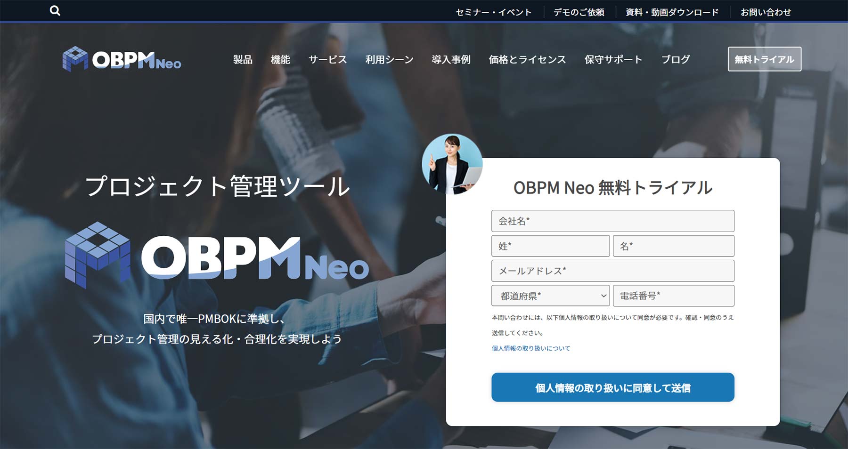Open the search magnifier icon

[x=55, y=11]
